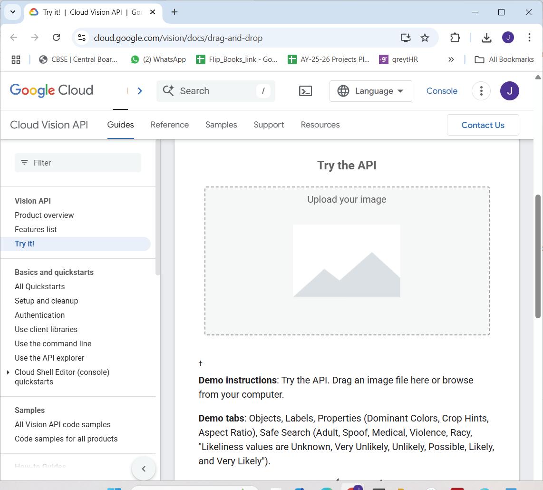Click the sidebar scrollbar
This screenshot has width=543, height=490.
(158, 207)
